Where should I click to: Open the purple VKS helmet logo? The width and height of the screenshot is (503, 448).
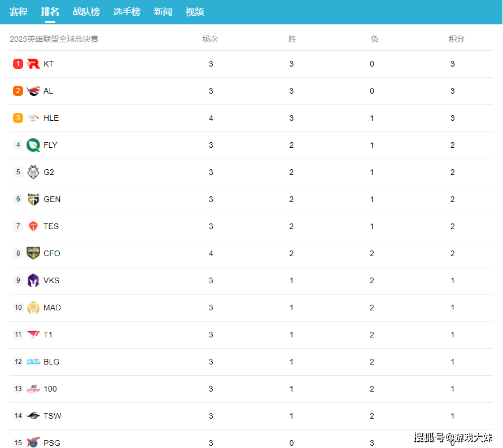click(33, 280)
